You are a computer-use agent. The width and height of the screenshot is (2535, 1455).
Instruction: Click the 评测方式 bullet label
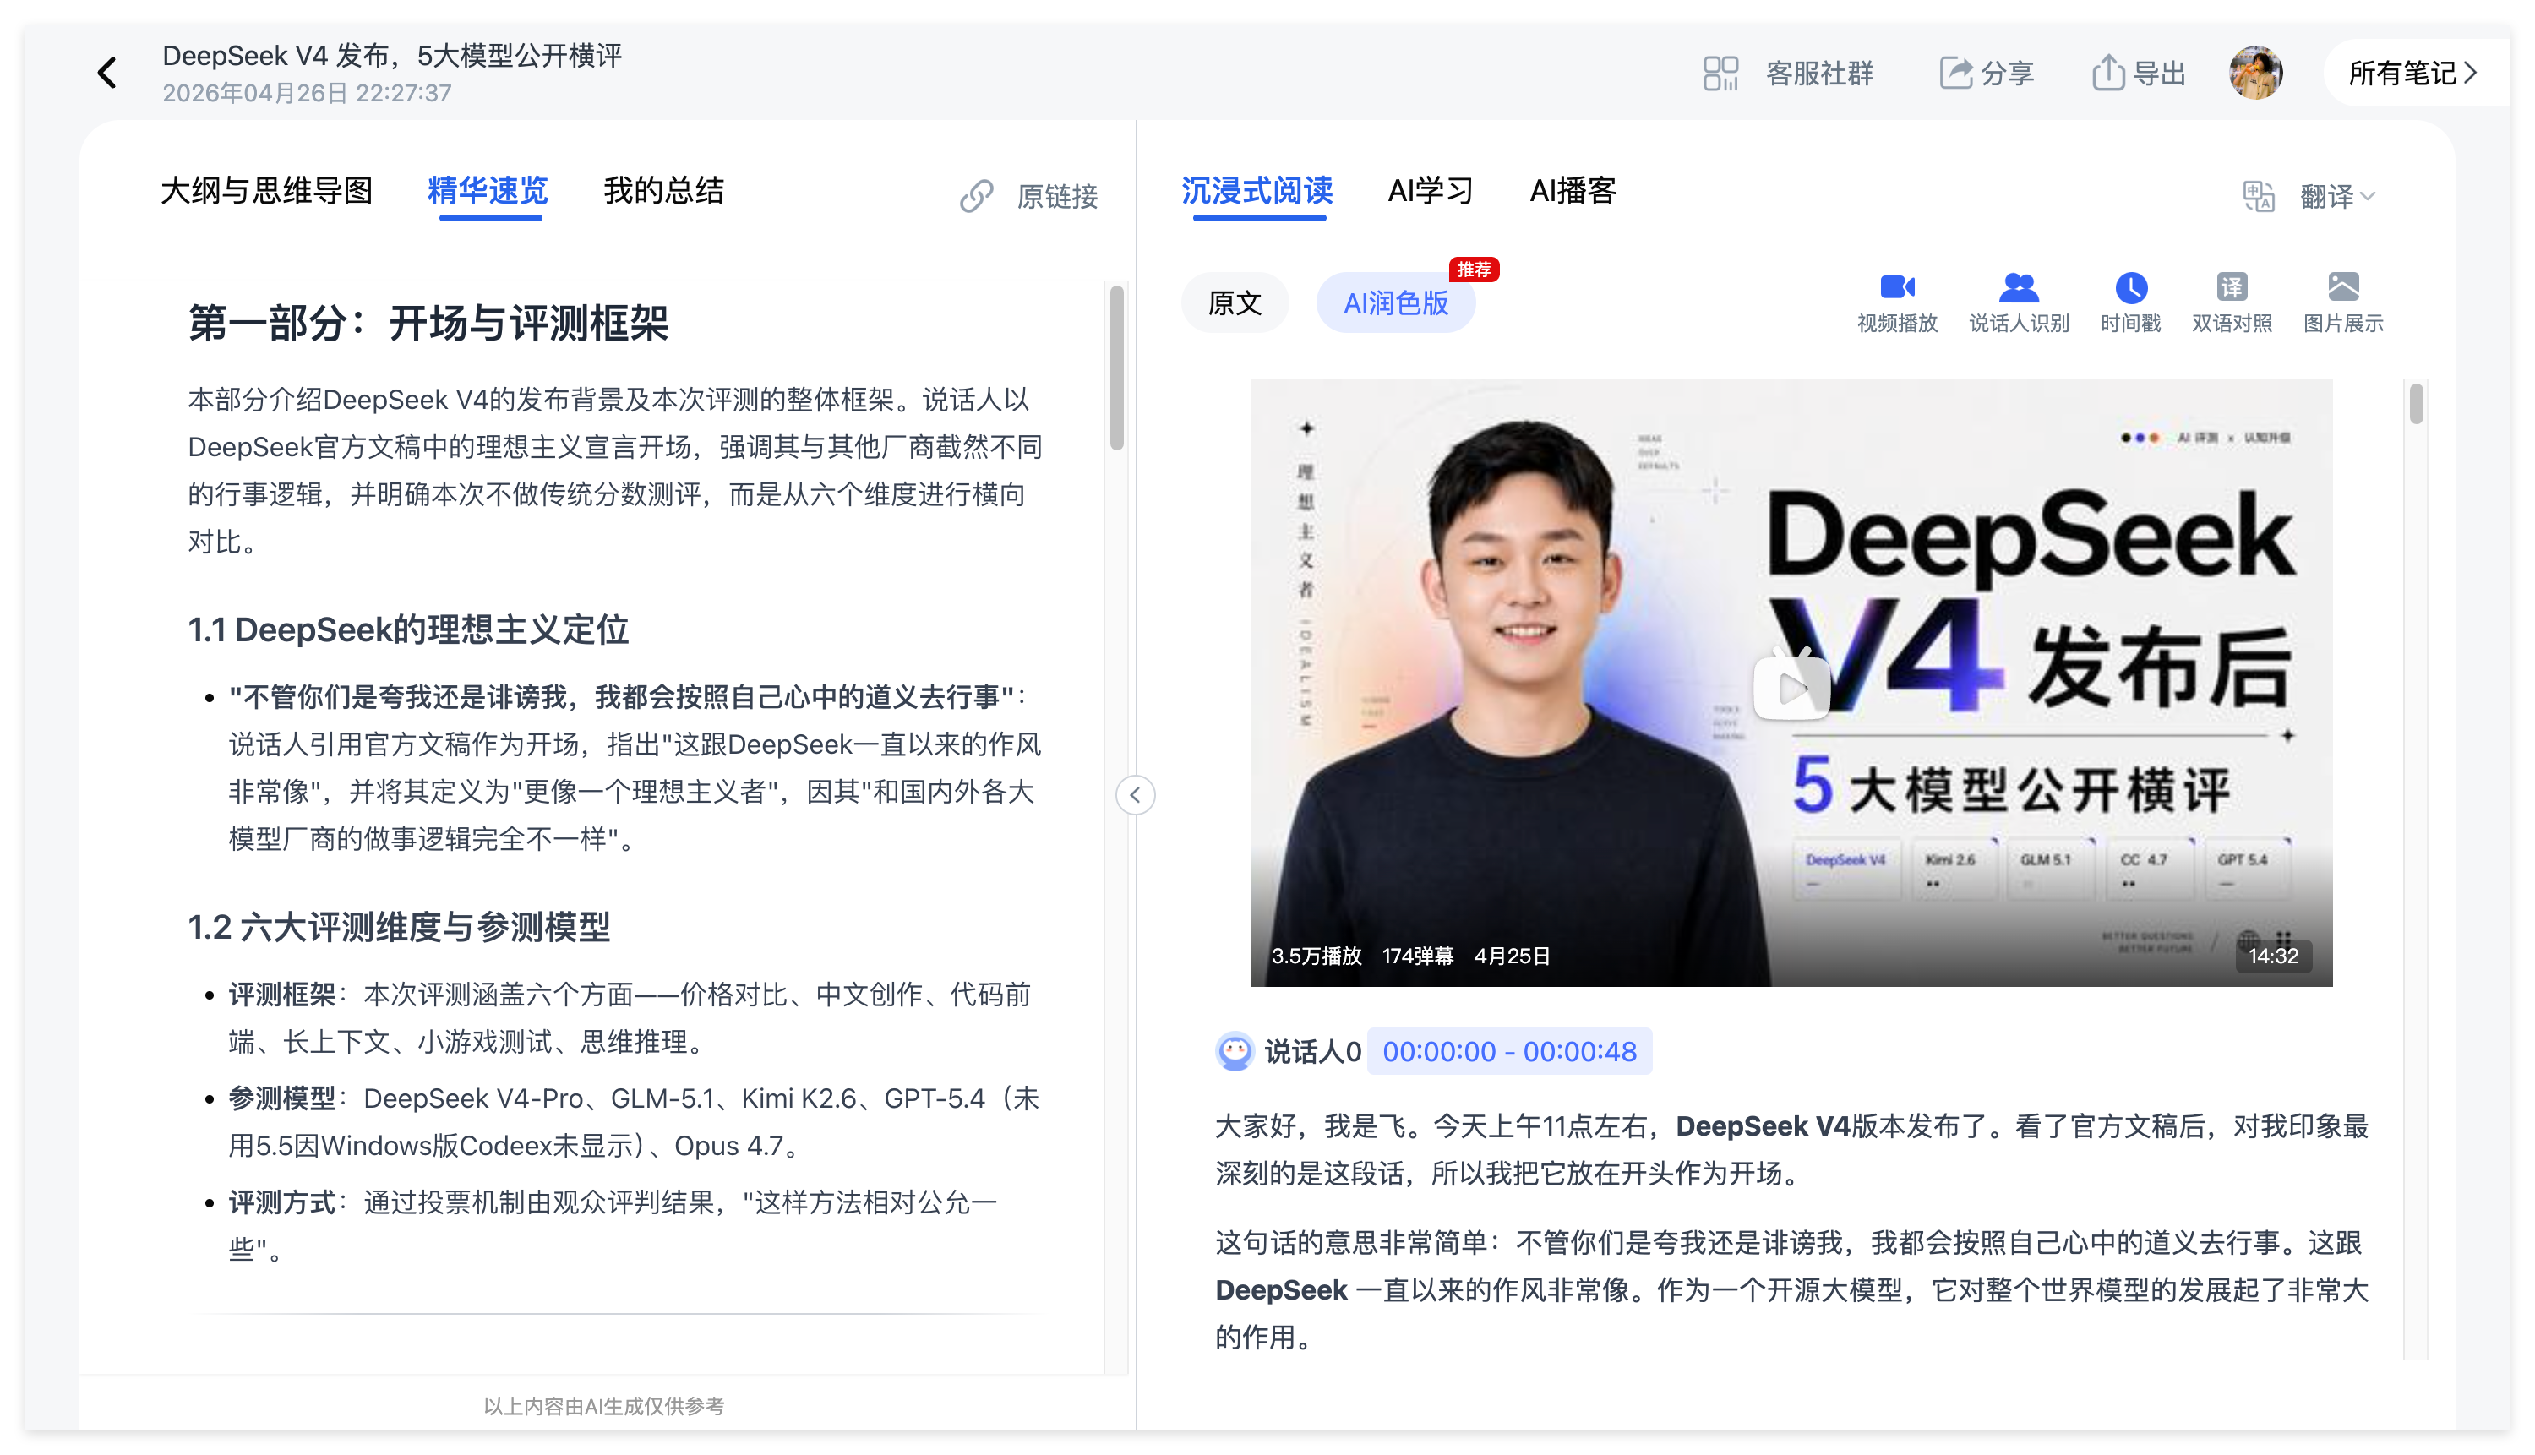point(281,1202)
